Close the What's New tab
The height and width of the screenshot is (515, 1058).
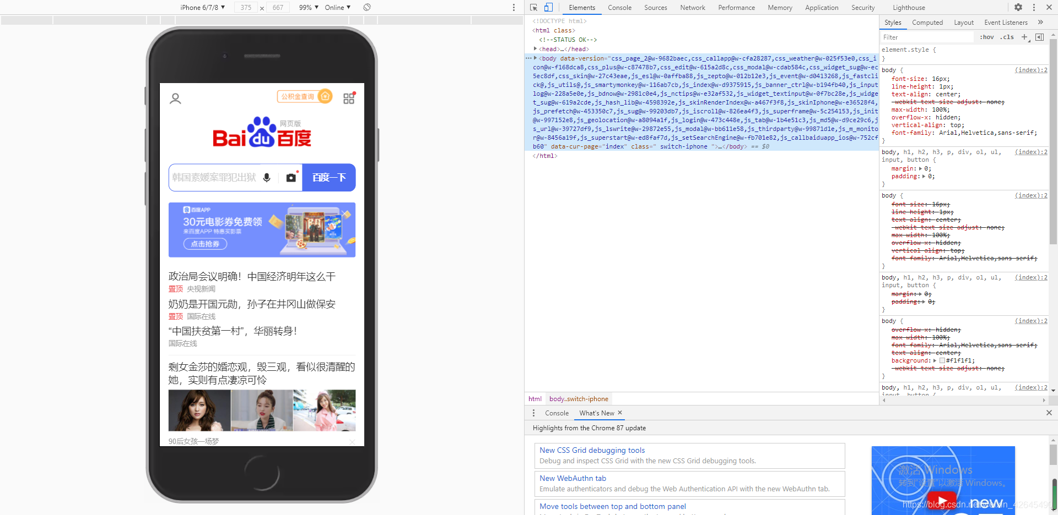[x=620, y=413]
